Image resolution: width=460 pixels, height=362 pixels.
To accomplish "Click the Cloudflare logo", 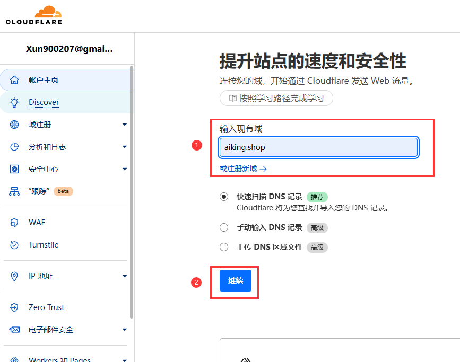I will tap(34, 15).
